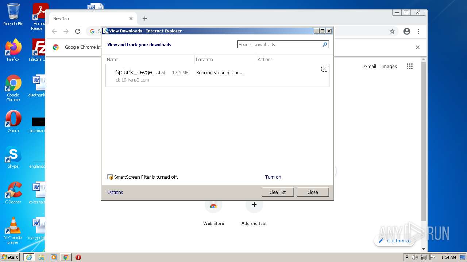The height and width of the screenshot is (262, 467).
Task: Launch CCleaner desktop shortcut
Action: [x=13, y=193]
